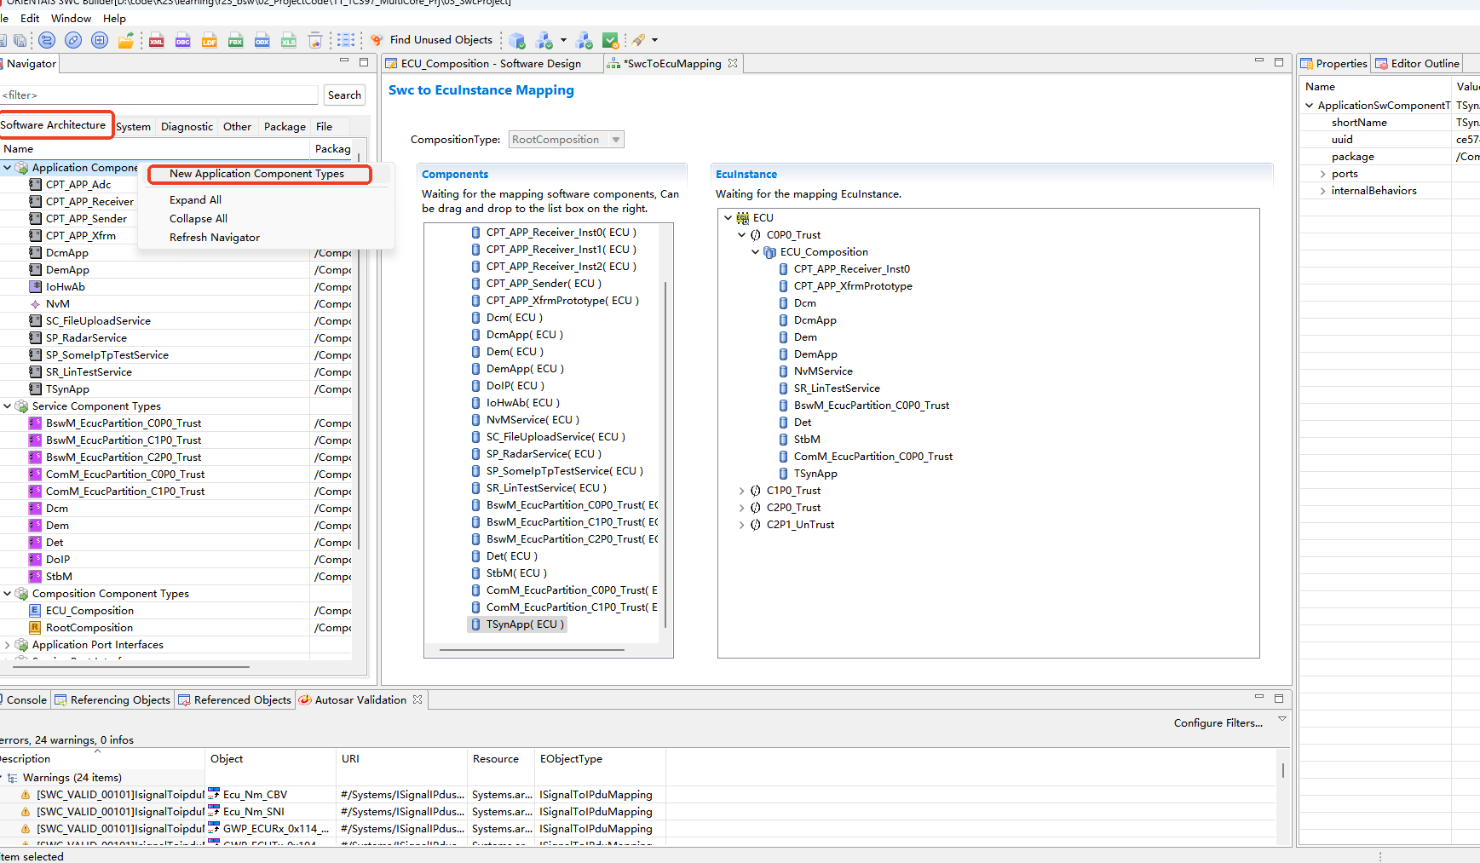Screen dimensions: 1480x863
Task: Switch to the Diagnostic navigator tab
Action: pyautogui.click(x=187, y=127)
